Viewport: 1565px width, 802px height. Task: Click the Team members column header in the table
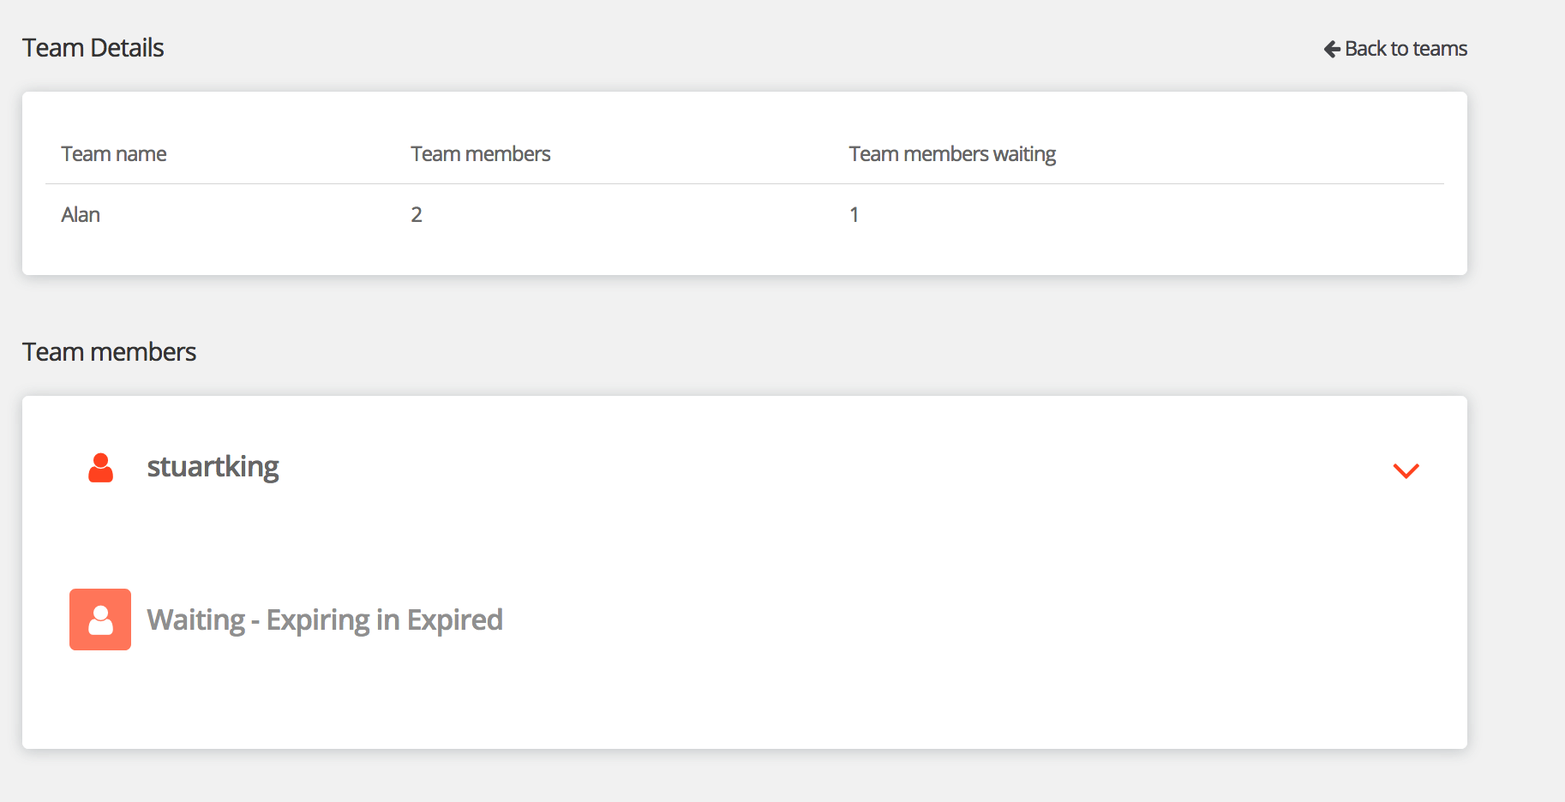[480, 154]
